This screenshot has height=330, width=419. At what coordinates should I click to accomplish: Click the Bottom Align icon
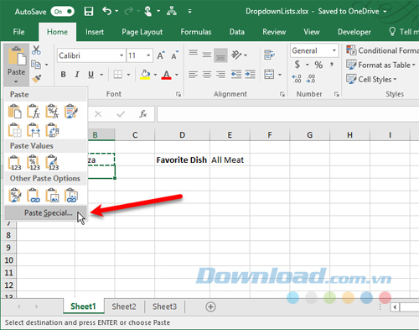click(220, 55)
